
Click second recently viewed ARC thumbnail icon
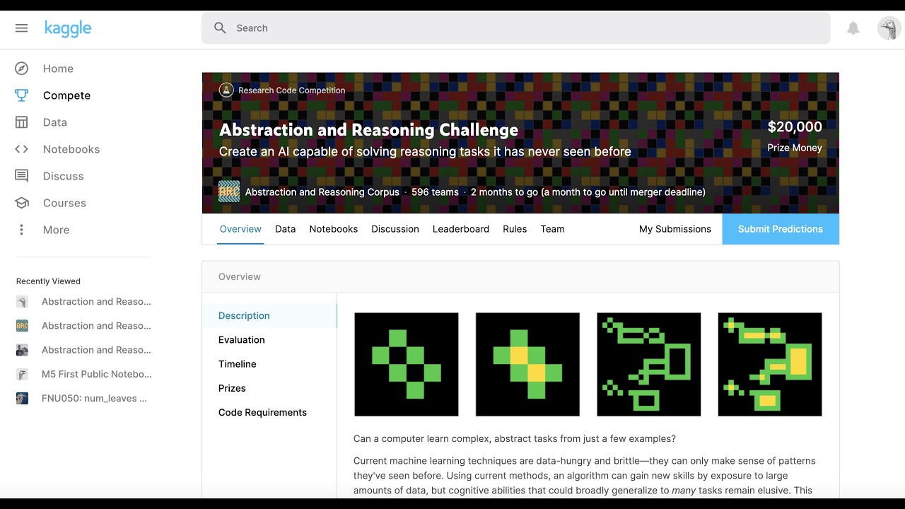click(23, 326)
